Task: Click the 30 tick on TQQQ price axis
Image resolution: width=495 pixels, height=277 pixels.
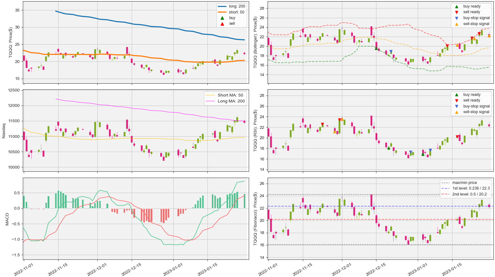Action: pos(17,27)
